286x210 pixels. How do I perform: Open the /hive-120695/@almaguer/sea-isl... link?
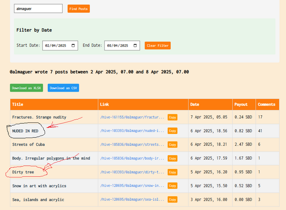pyautogui.click(x=132, y=199)
